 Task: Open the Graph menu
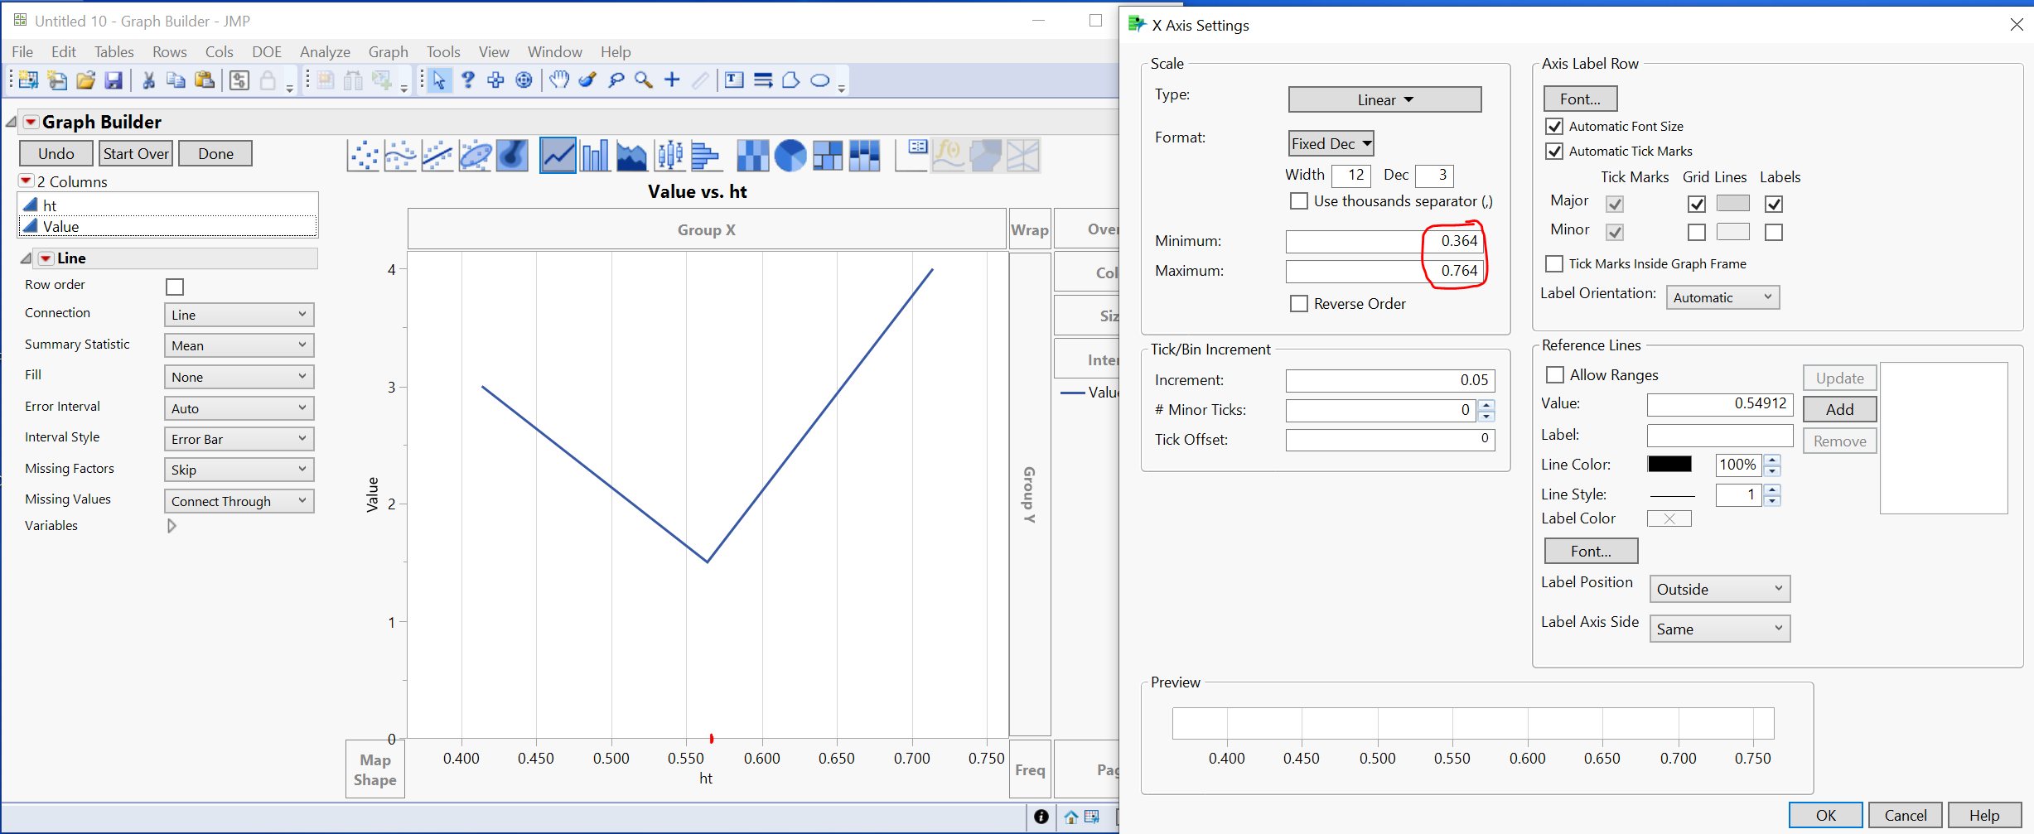(387, 51)
